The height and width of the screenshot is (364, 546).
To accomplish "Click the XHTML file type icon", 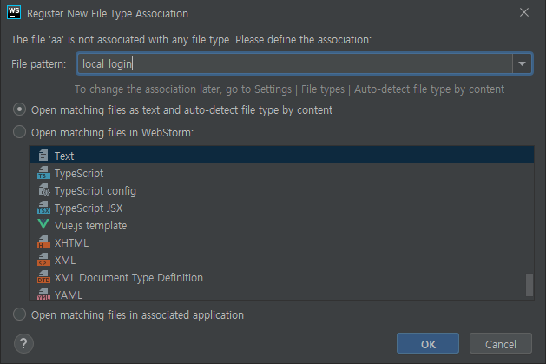I will 43,242.
